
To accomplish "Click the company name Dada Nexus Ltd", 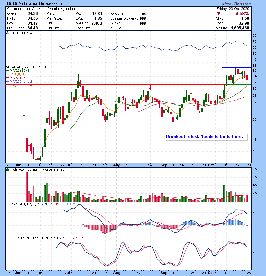I will [31, 4].
